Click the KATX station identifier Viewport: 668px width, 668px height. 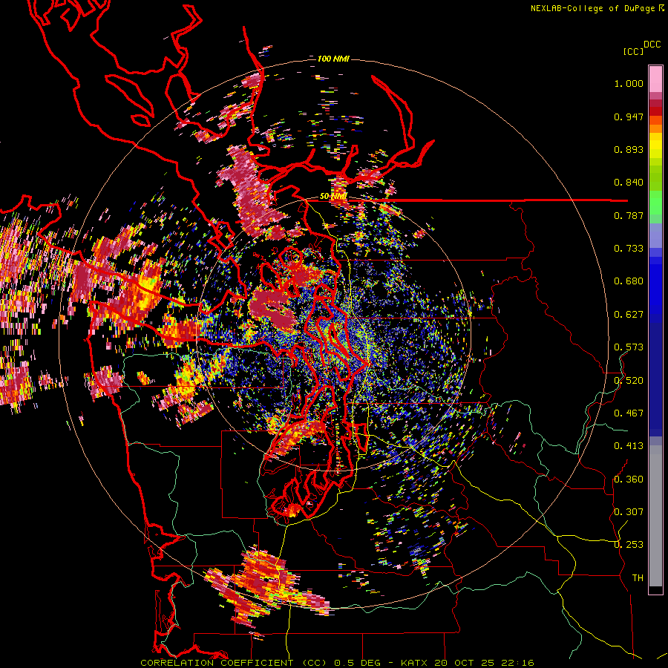click(416, 663)
